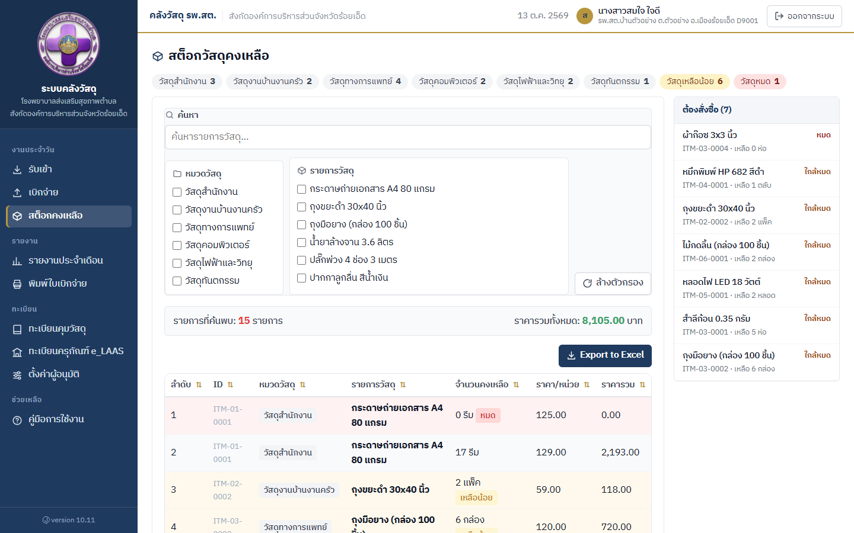Screen dimensions: 854x533
Task: Click the ทะเบียนครุภัณฑ์ e_LAAS building icon
Action: (17, 352)
